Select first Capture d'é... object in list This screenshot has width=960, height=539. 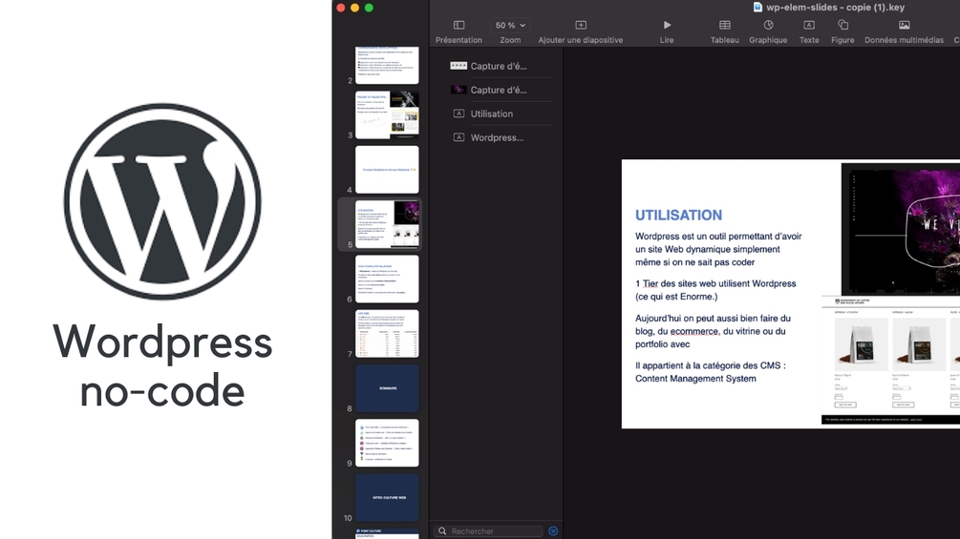tap(499, 66)
